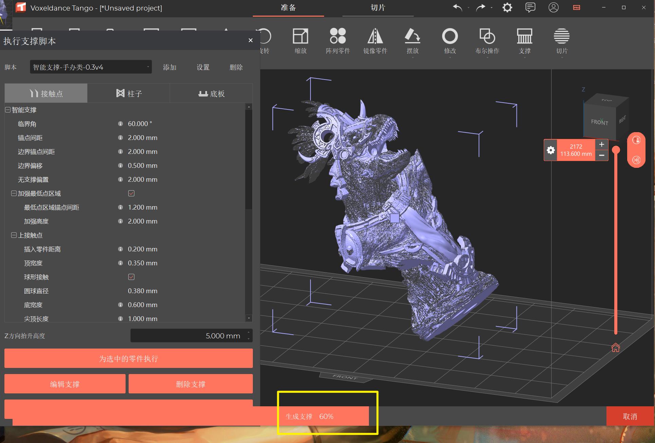
Task: Switch to the 切片 tab
Action: tap(378, 7)
